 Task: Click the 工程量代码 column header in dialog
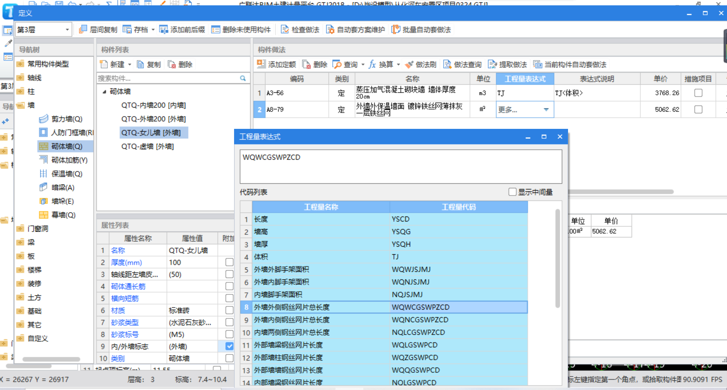[459, 207]
